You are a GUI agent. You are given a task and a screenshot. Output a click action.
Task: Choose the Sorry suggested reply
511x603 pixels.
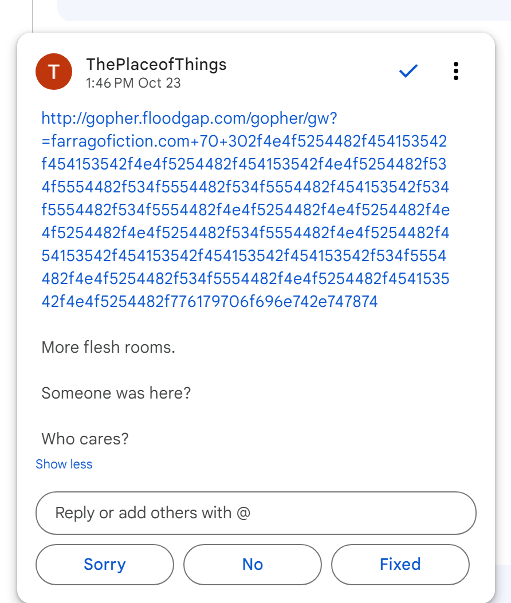point(104,564)
